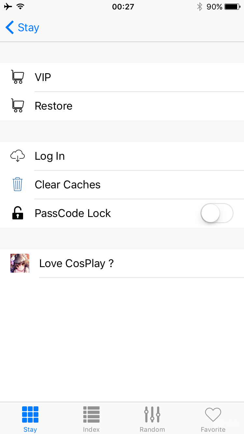The width and height of the screenshot is (244, 434).
Task: Tap the Log In text label
Action: (50, 156)
